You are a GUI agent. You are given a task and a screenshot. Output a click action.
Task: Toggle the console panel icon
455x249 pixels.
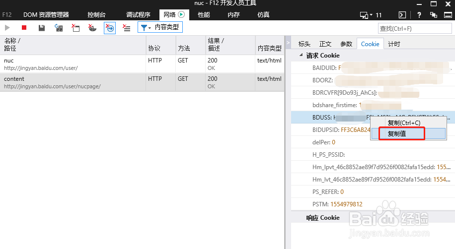pyautogui.click(x=402, y=15)
